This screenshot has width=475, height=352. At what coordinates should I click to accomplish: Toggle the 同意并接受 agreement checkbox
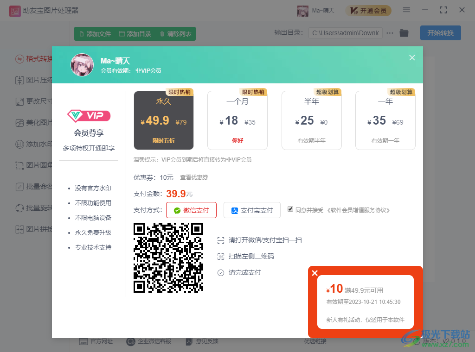click(x=290, y=209)
